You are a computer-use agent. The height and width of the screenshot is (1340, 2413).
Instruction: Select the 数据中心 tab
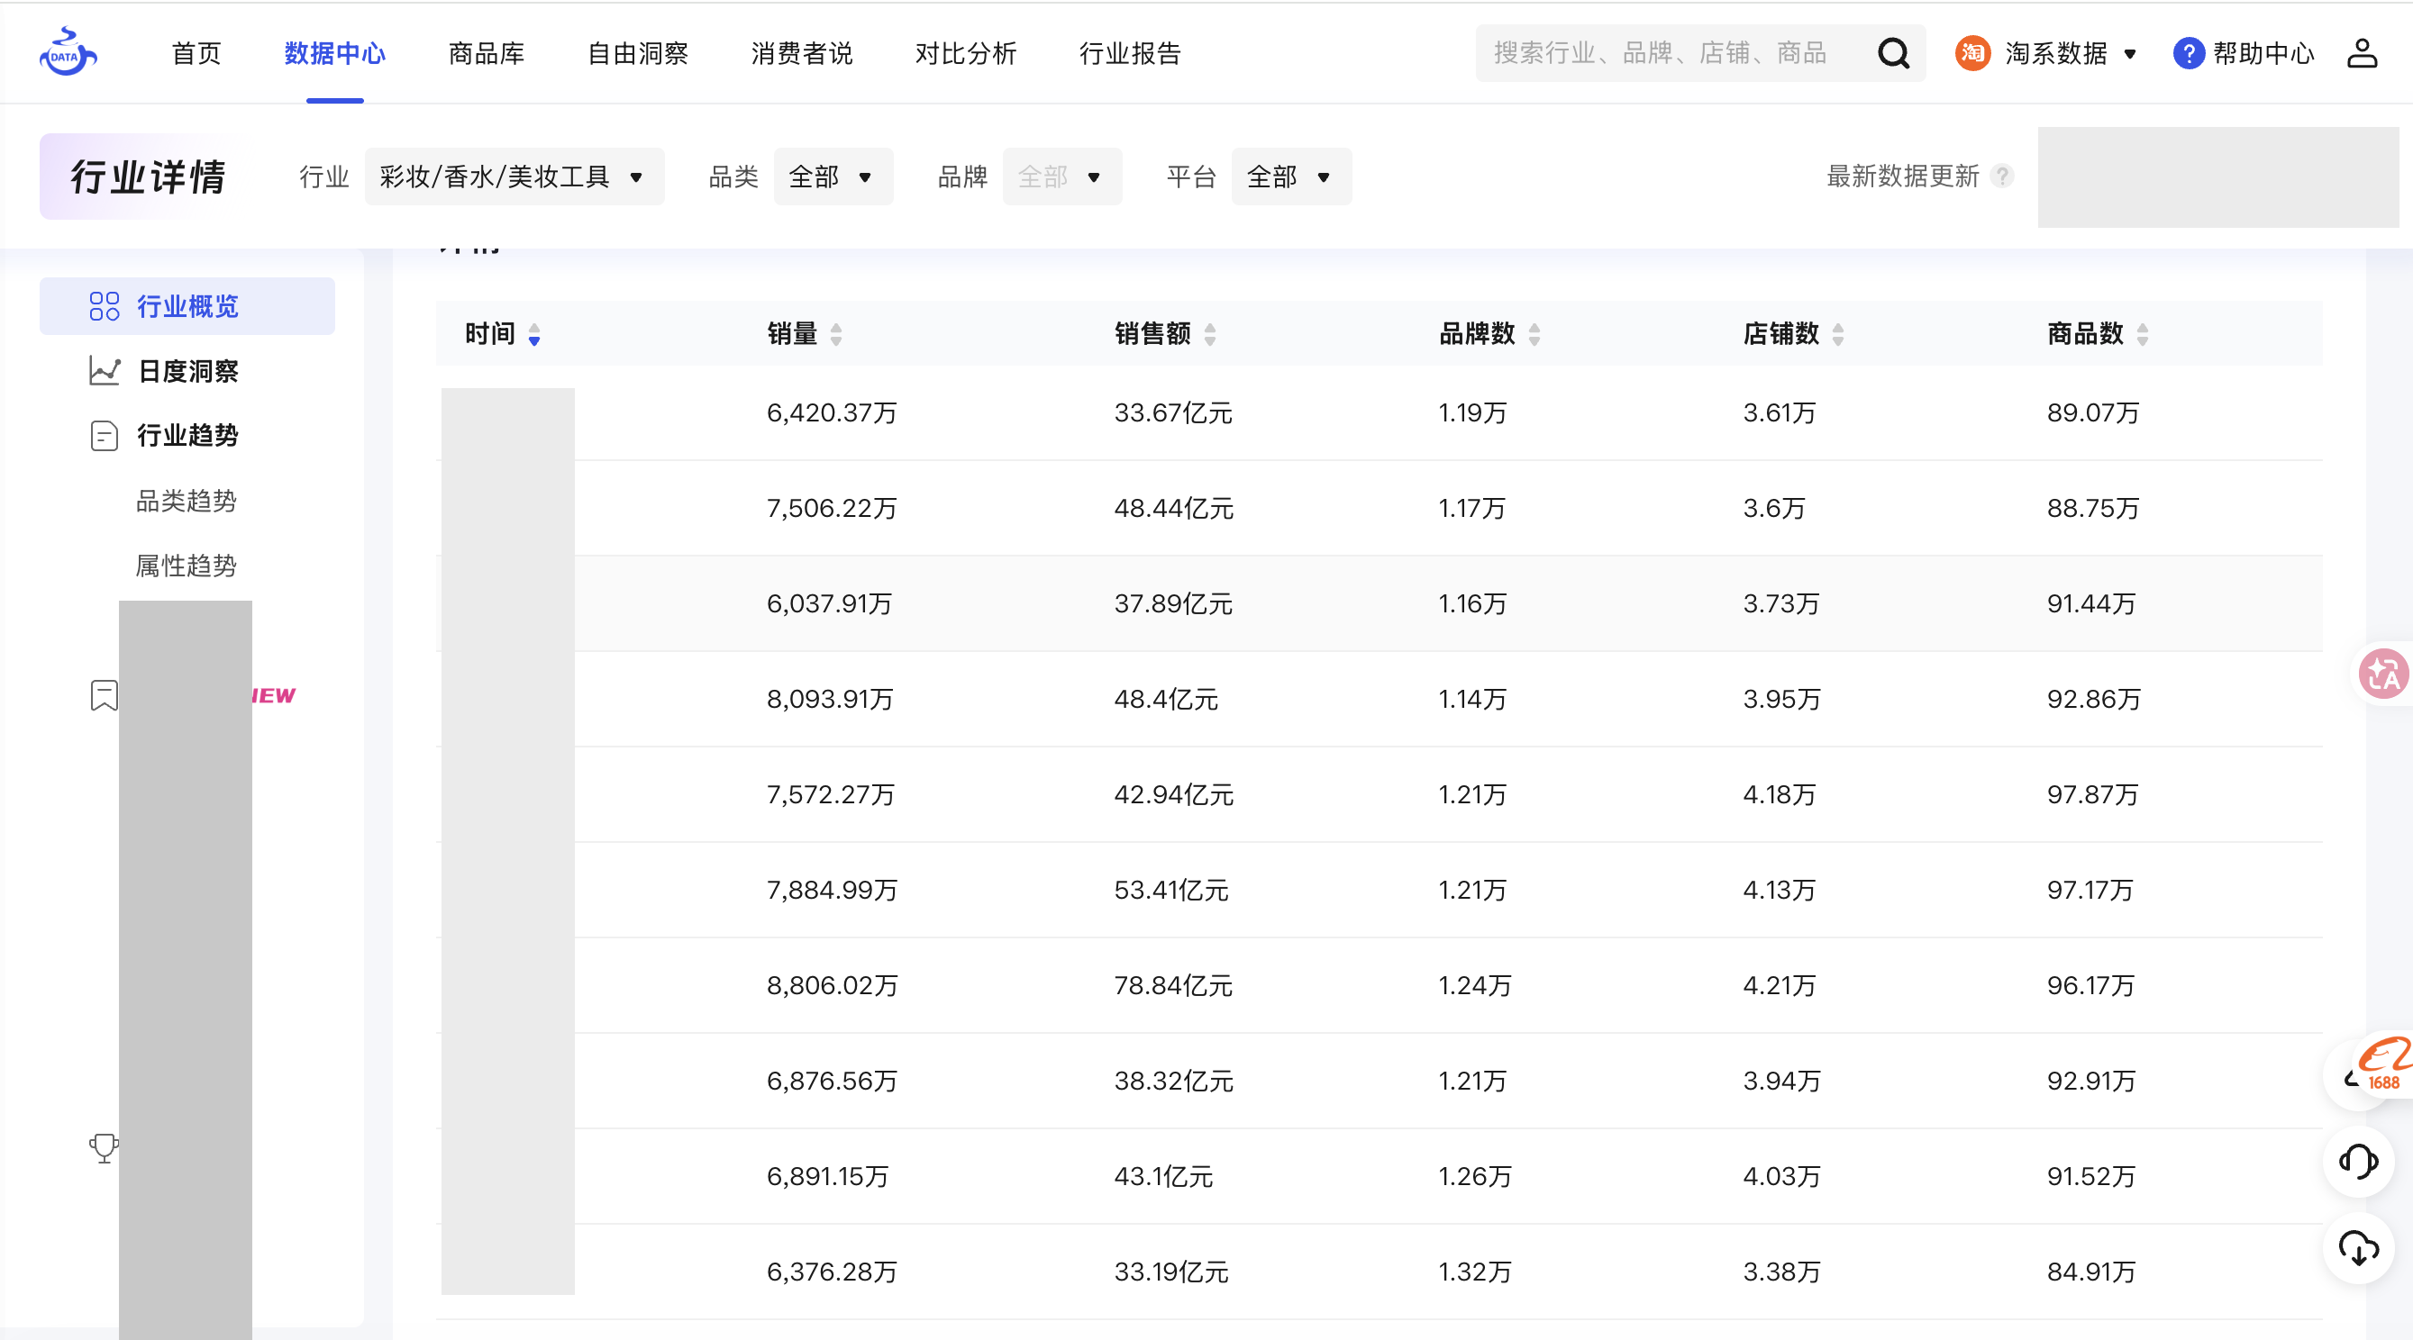click(335, 53)
